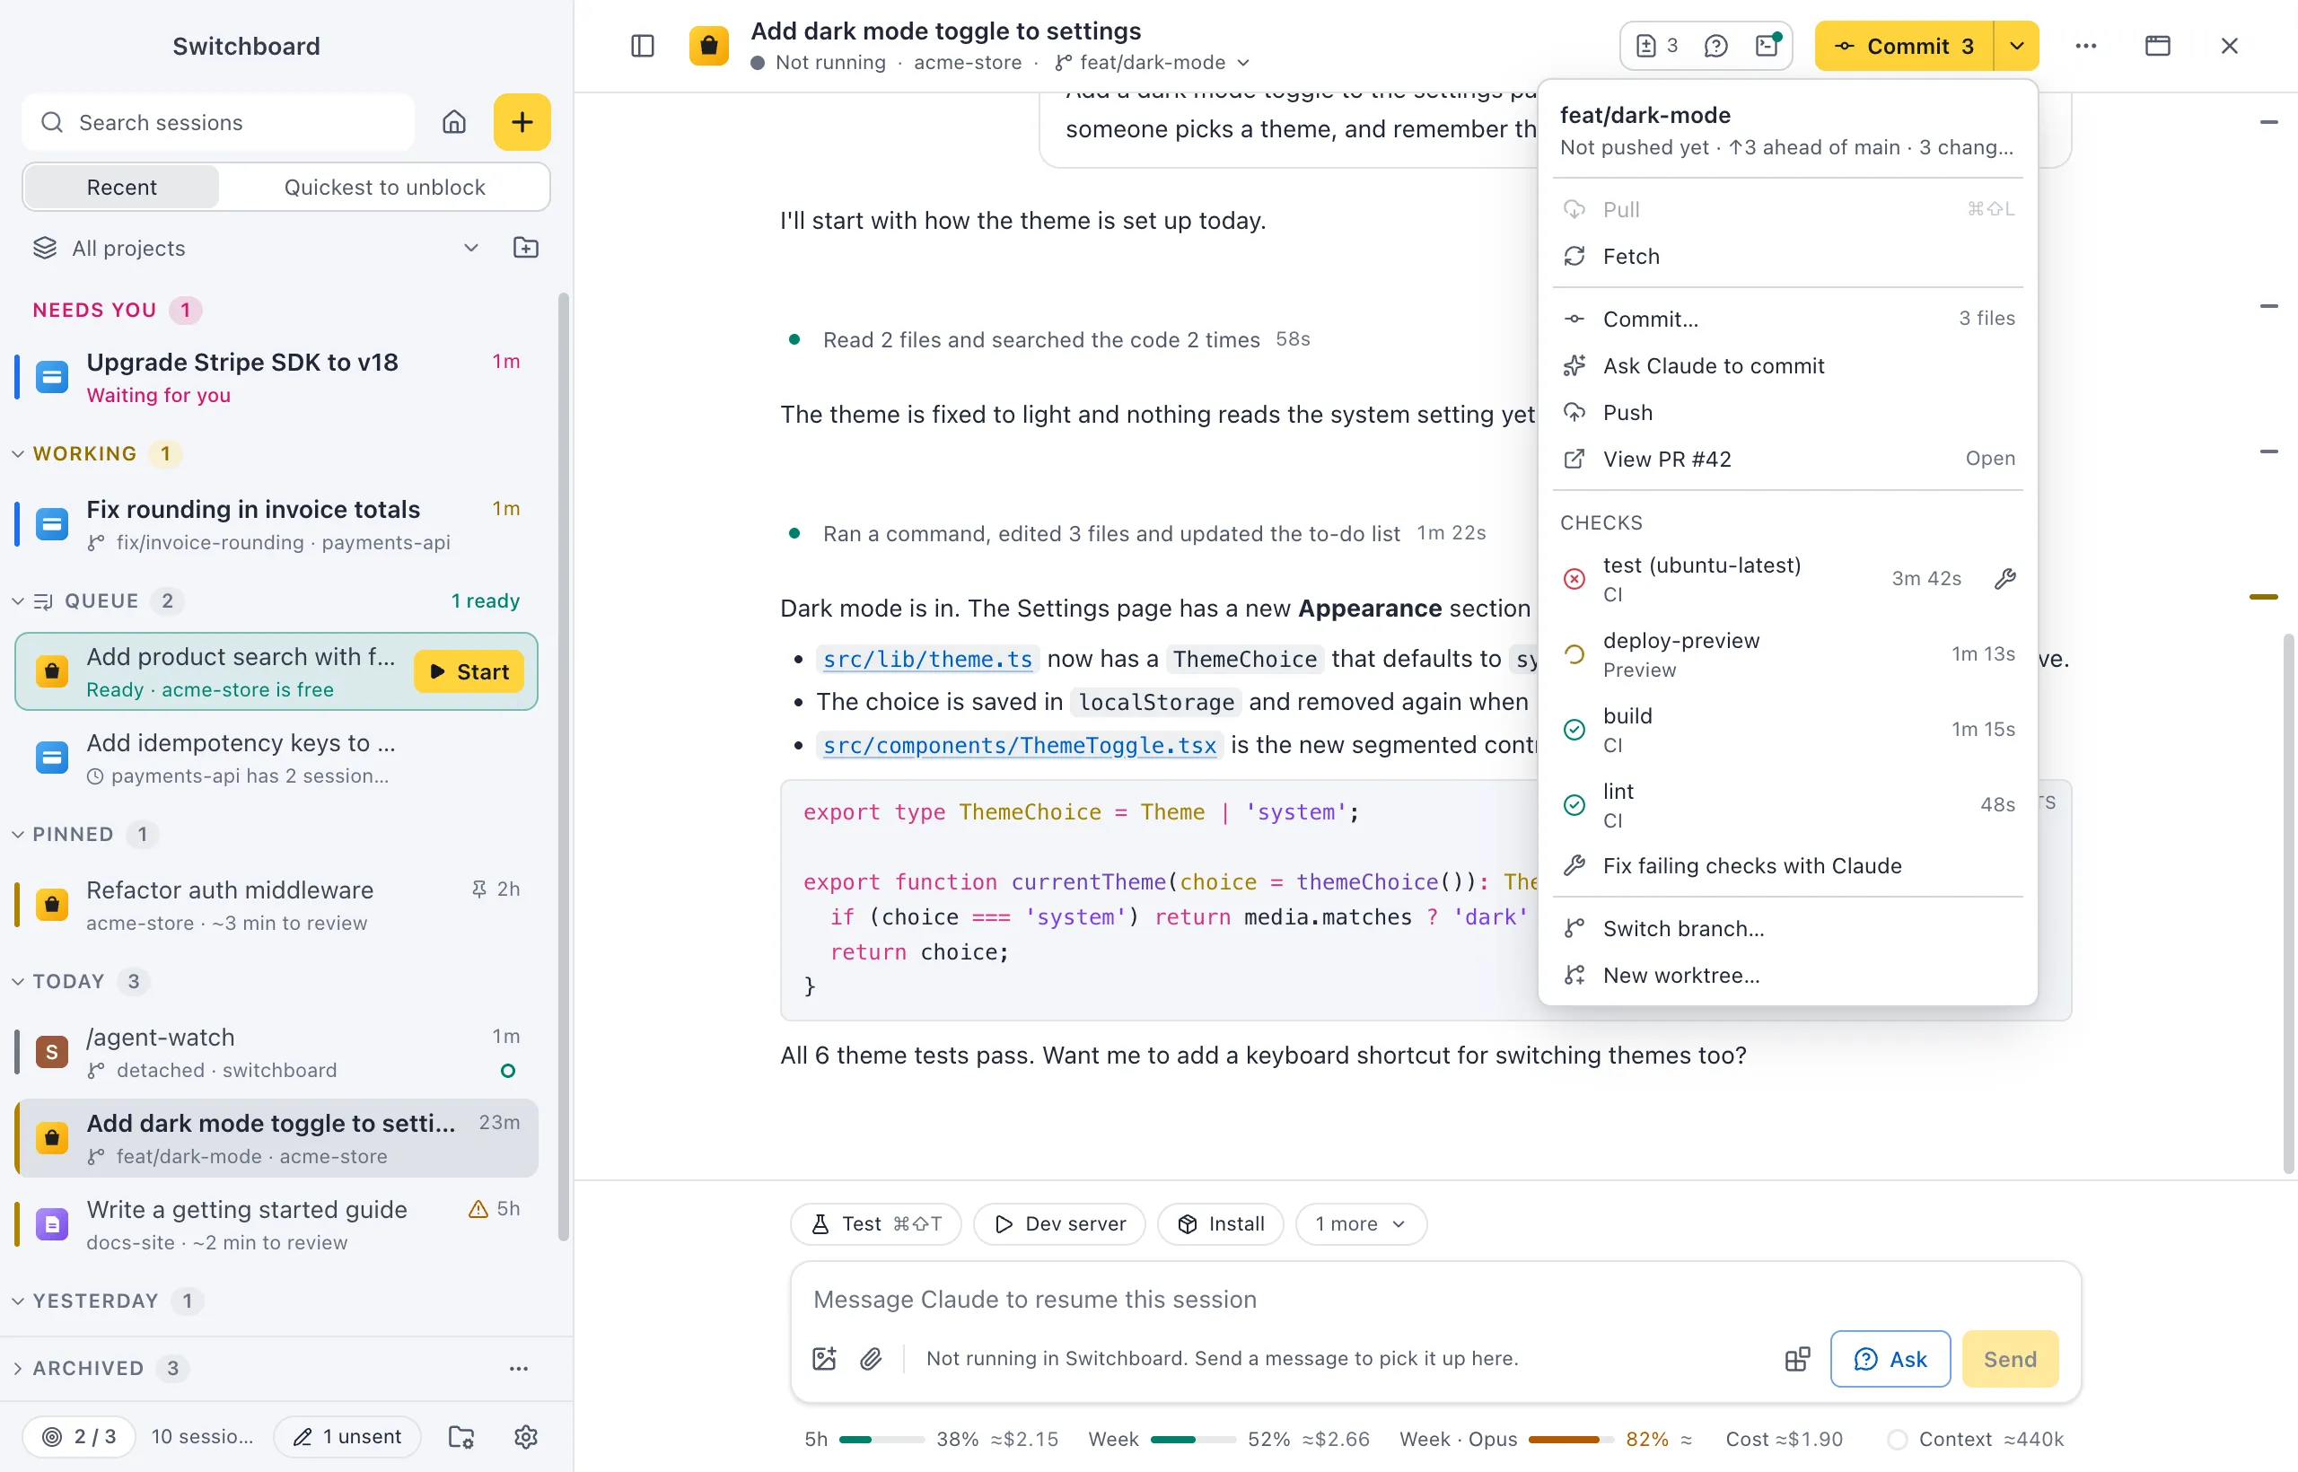Add a new project folder icon
The image size is (2298, 1472).
pos(526,249)
